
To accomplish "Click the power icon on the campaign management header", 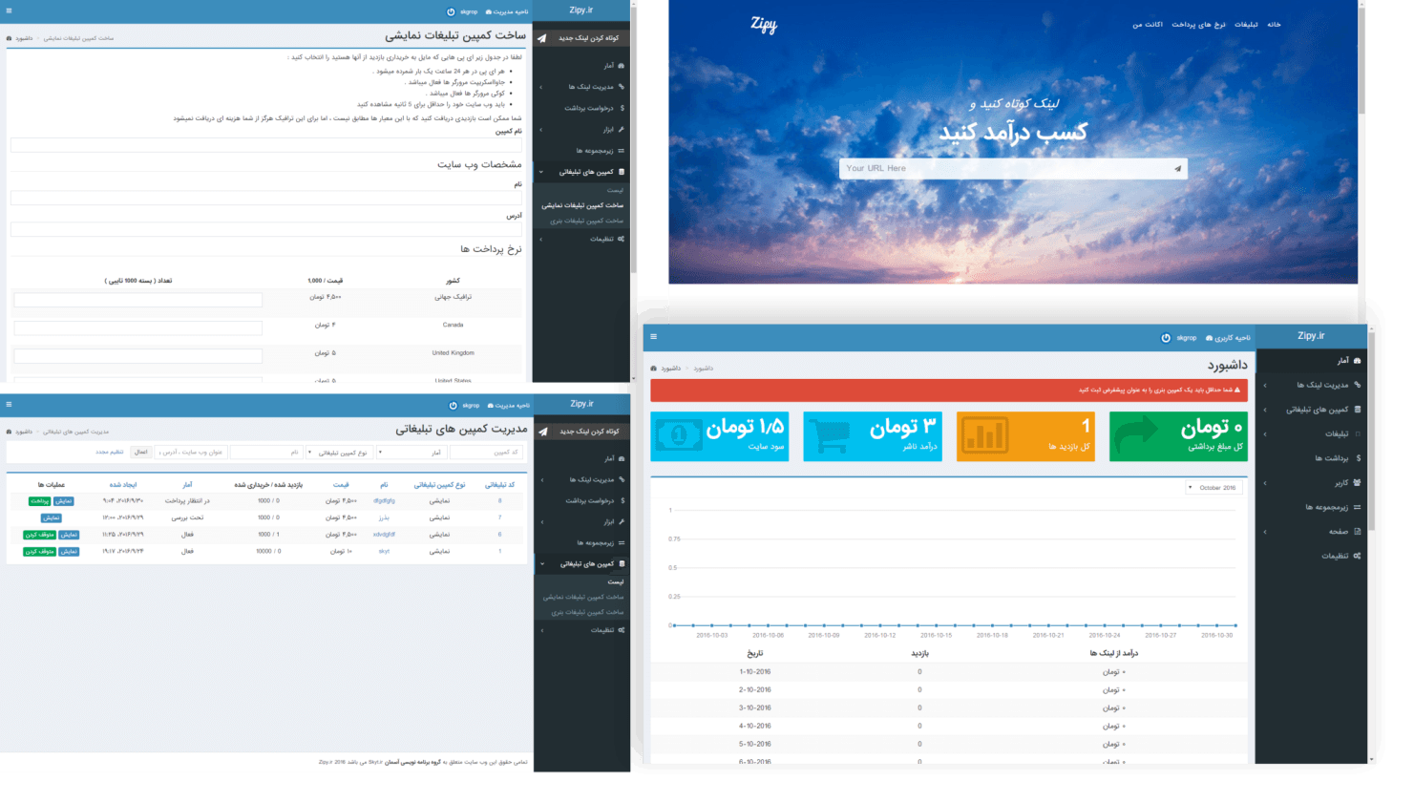I will click(x=454, y=405).
